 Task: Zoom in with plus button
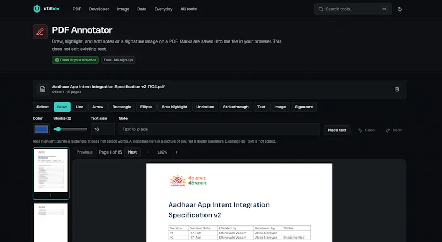click(x=177, y=152)
